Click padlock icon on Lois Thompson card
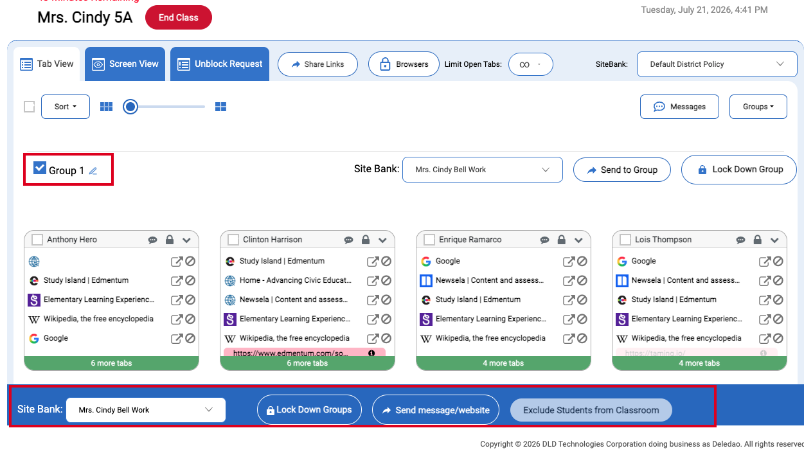The width and height of the screenshot is (804, 455). tap(758, 240)
